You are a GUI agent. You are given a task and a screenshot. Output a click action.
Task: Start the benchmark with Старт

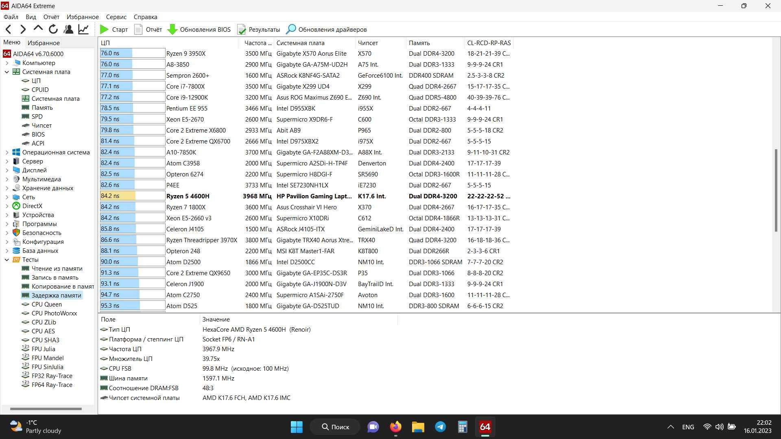114,29
